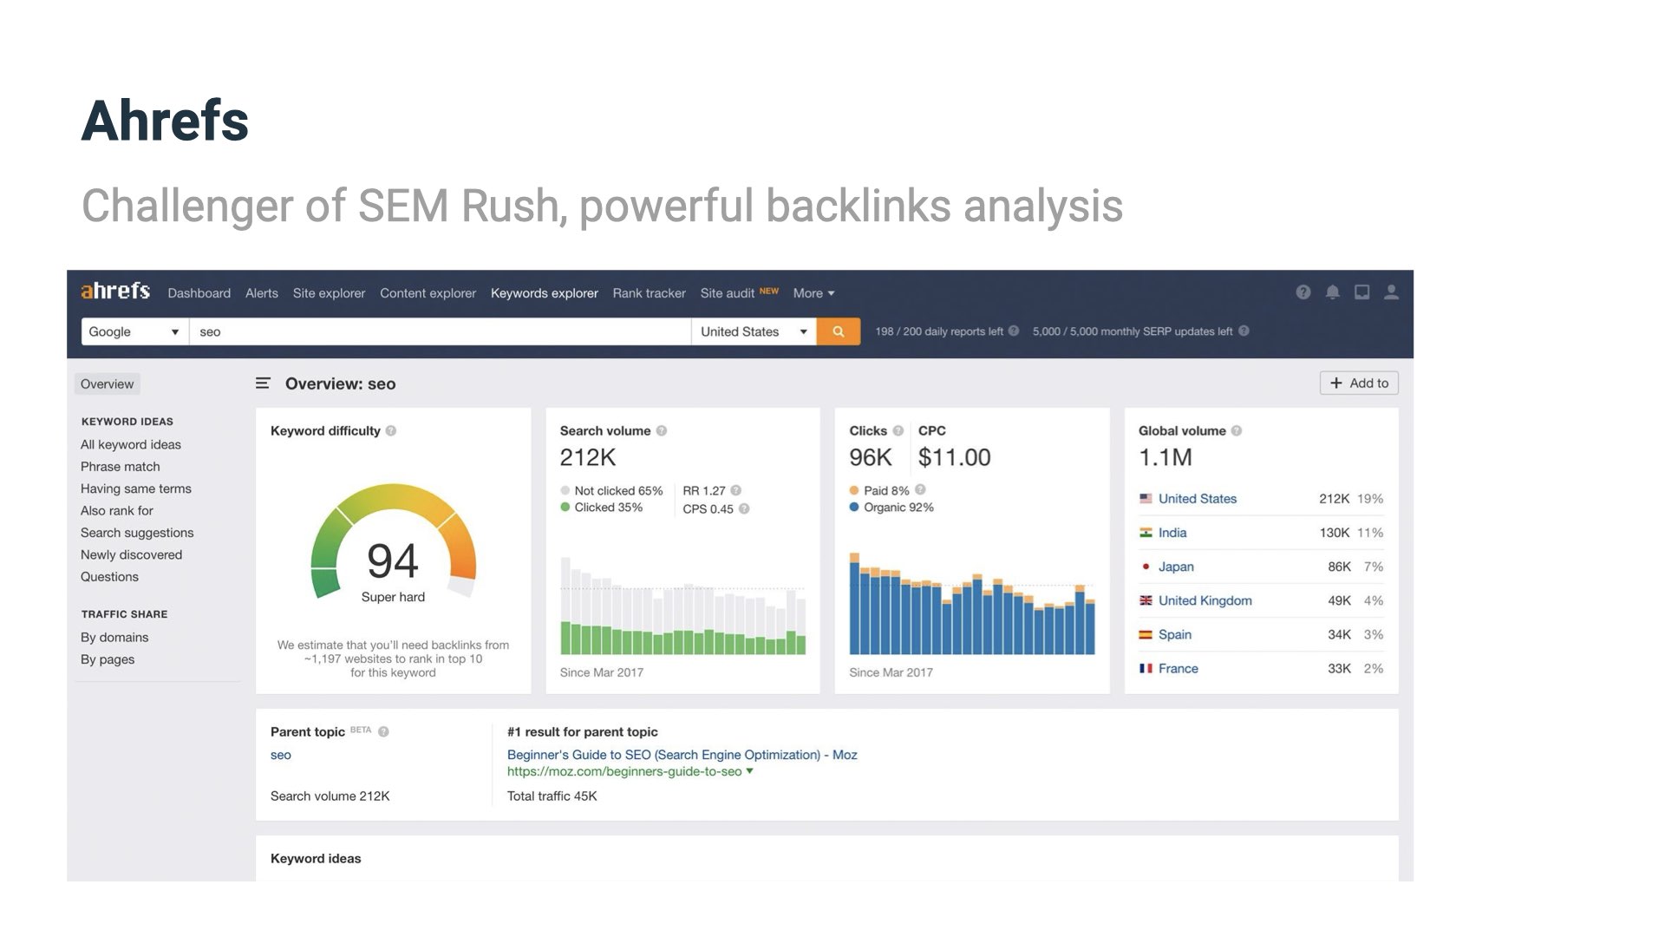1665x937 pixels.
Task: Go to Site explorer
Action: [329, 293]
